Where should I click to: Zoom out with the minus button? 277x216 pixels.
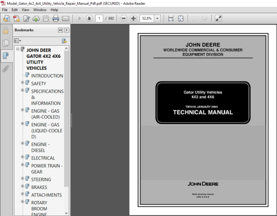[x=123, y=18]
